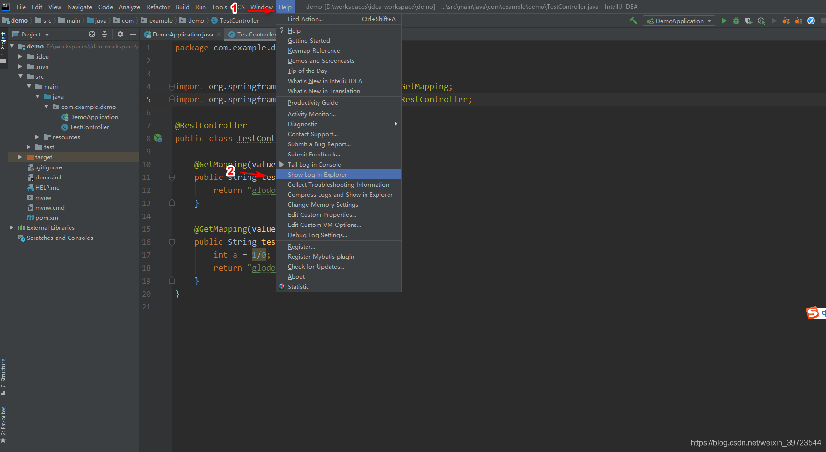This screenshot has width=826, height=452.
Task: Choose Find Action in Help menu
Action: pos(339,19)
